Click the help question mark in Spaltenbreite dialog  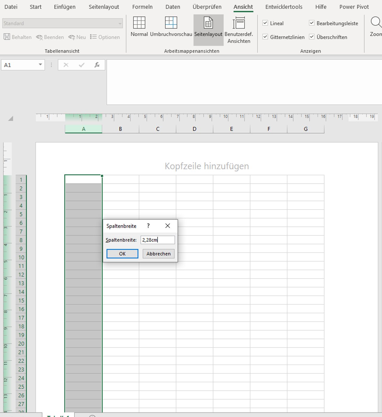(148, 226)
